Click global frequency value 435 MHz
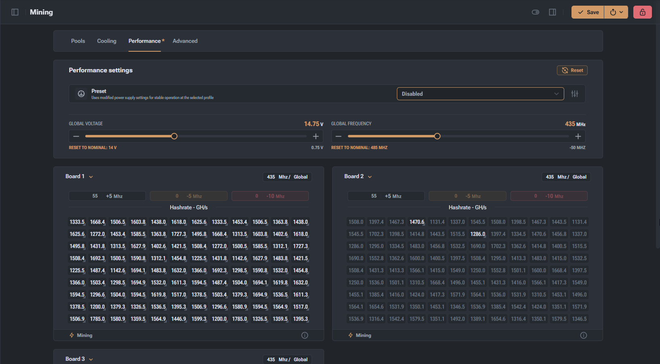 (575, 124)
